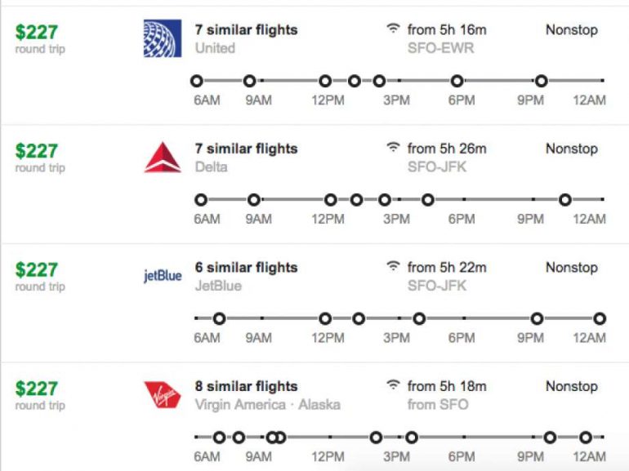629x471 pixels.
Task: Click the JetBlue $227 round trip price
Action: coord(37,270)
